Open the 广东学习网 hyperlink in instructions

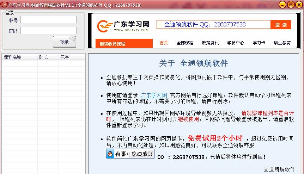154,95
